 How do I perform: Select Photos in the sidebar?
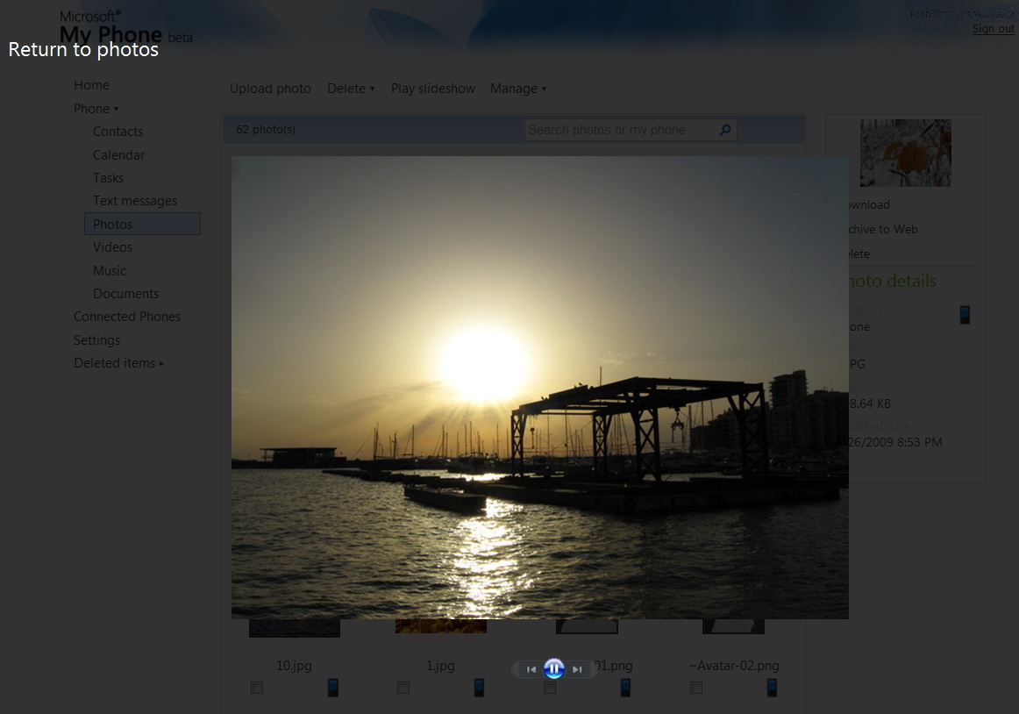(142, 224)
